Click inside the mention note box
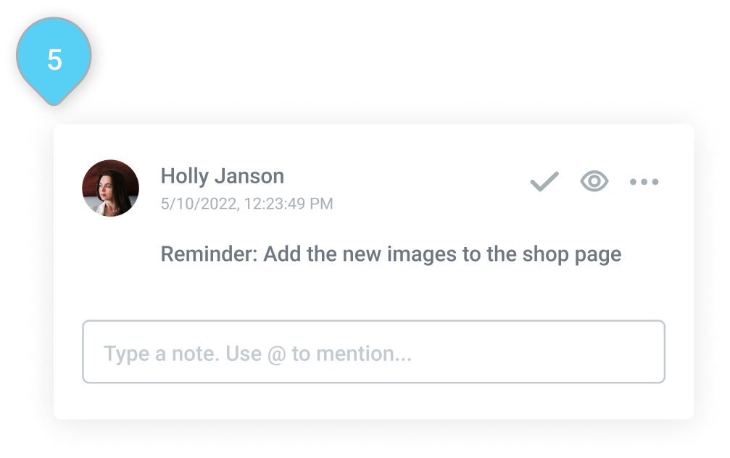Image resolution: width=730 pixels, height=458 pixels. tap(373, 352)
